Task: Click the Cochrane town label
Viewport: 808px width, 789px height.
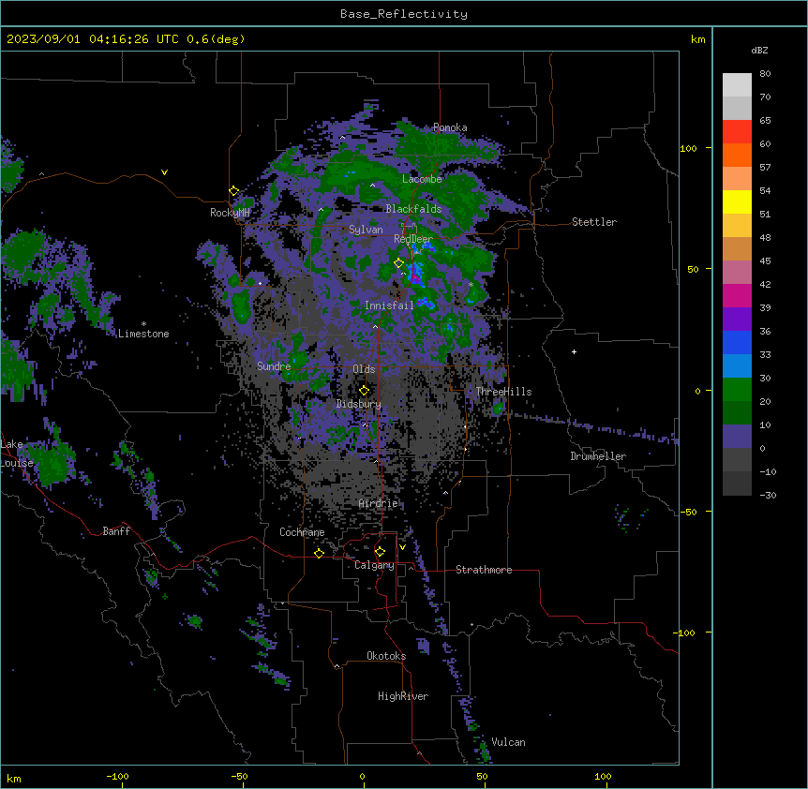Action: point(302,532)
